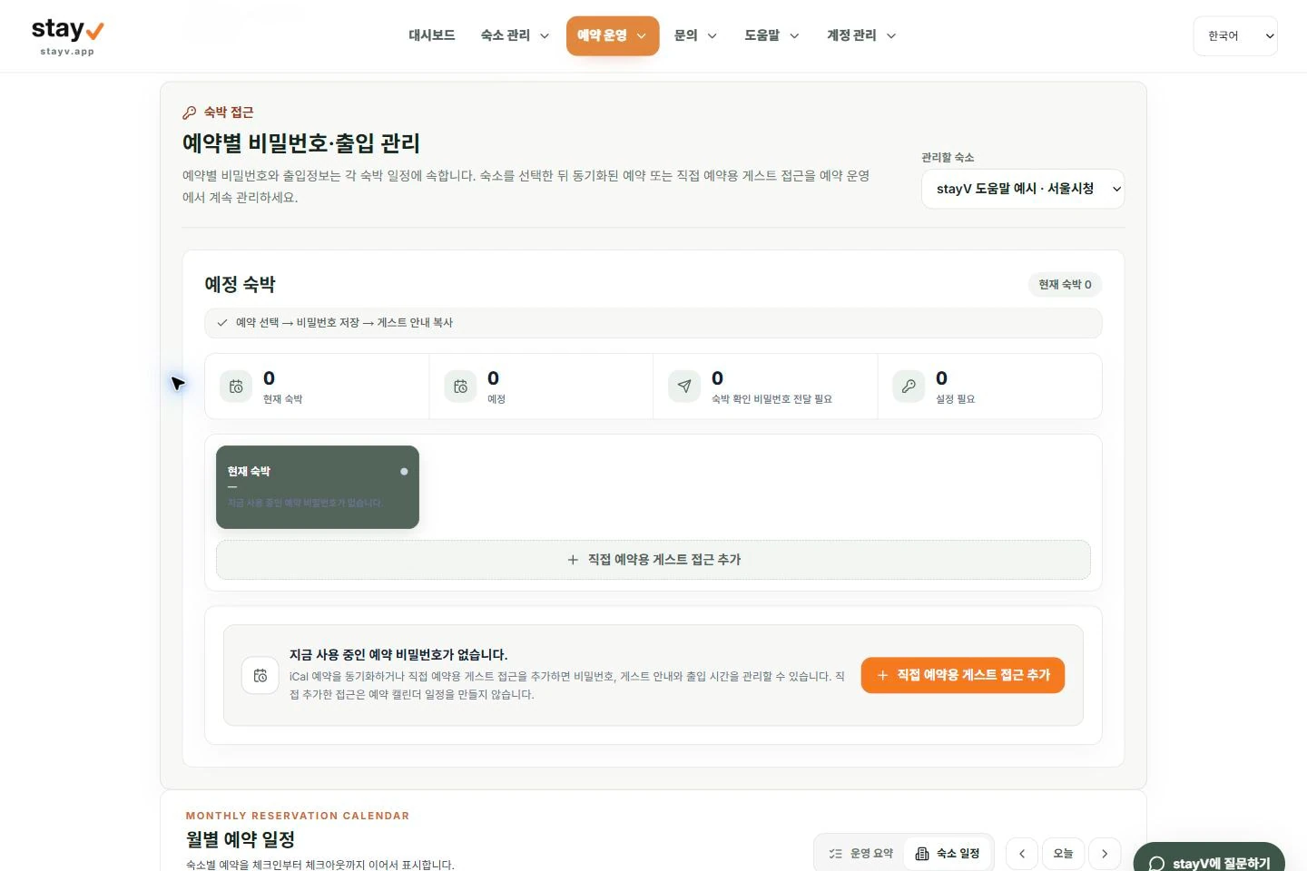Click the dashed 직접 예약용 게스트 접근 추가 bar
The width and height of the screenshot is (1307, 871).
tap(653, 560)
